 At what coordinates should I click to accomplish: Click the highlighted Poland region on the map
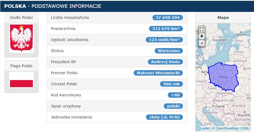click(x=224, y=77)
